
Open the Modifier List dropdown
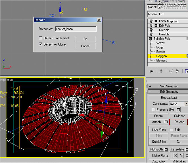click(x=167, y=14)
